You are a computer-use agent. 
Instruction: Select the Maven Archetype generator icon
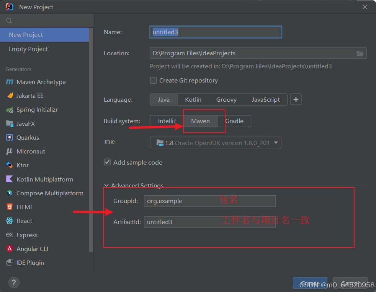[10, 82]
